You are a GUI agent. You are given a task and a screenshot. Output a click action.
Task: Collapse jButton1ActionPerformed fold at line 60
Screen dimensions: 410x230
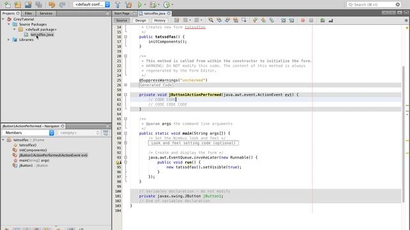tap(126, 95)
